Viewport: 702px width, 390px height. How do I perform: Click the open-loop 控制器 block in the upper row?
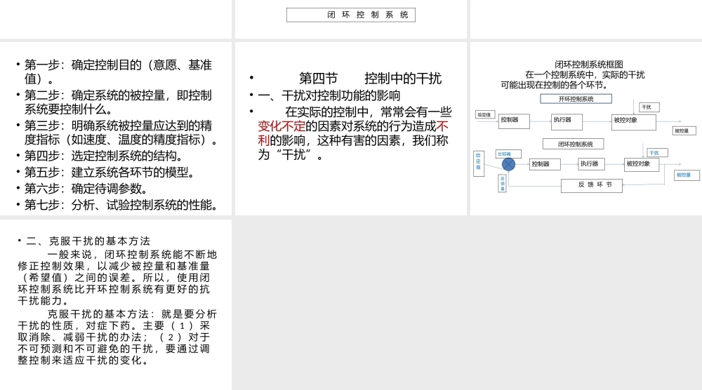[x=514, y=121]
